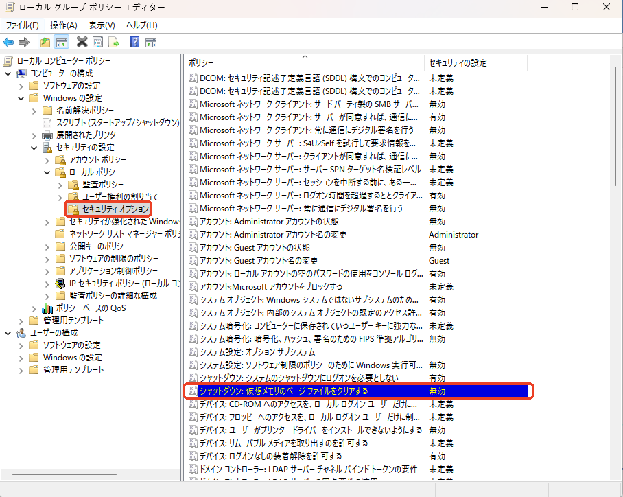Expand the 管理用テンプレート node under コンピューターの構成
This screenshot has height=497, width=623.
point(21,321)
